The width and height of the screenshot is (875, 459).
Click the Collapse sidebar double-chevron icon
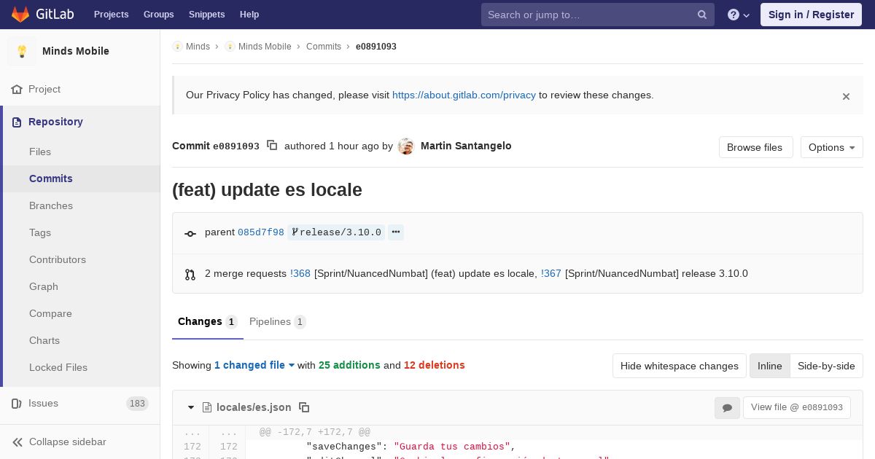[x=17, y=442]
